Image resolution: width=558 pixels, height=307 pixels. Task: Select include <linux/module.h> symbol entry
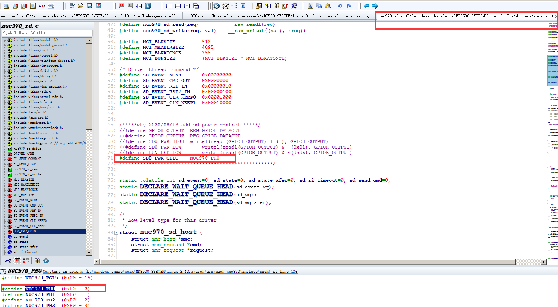point(36,40)
